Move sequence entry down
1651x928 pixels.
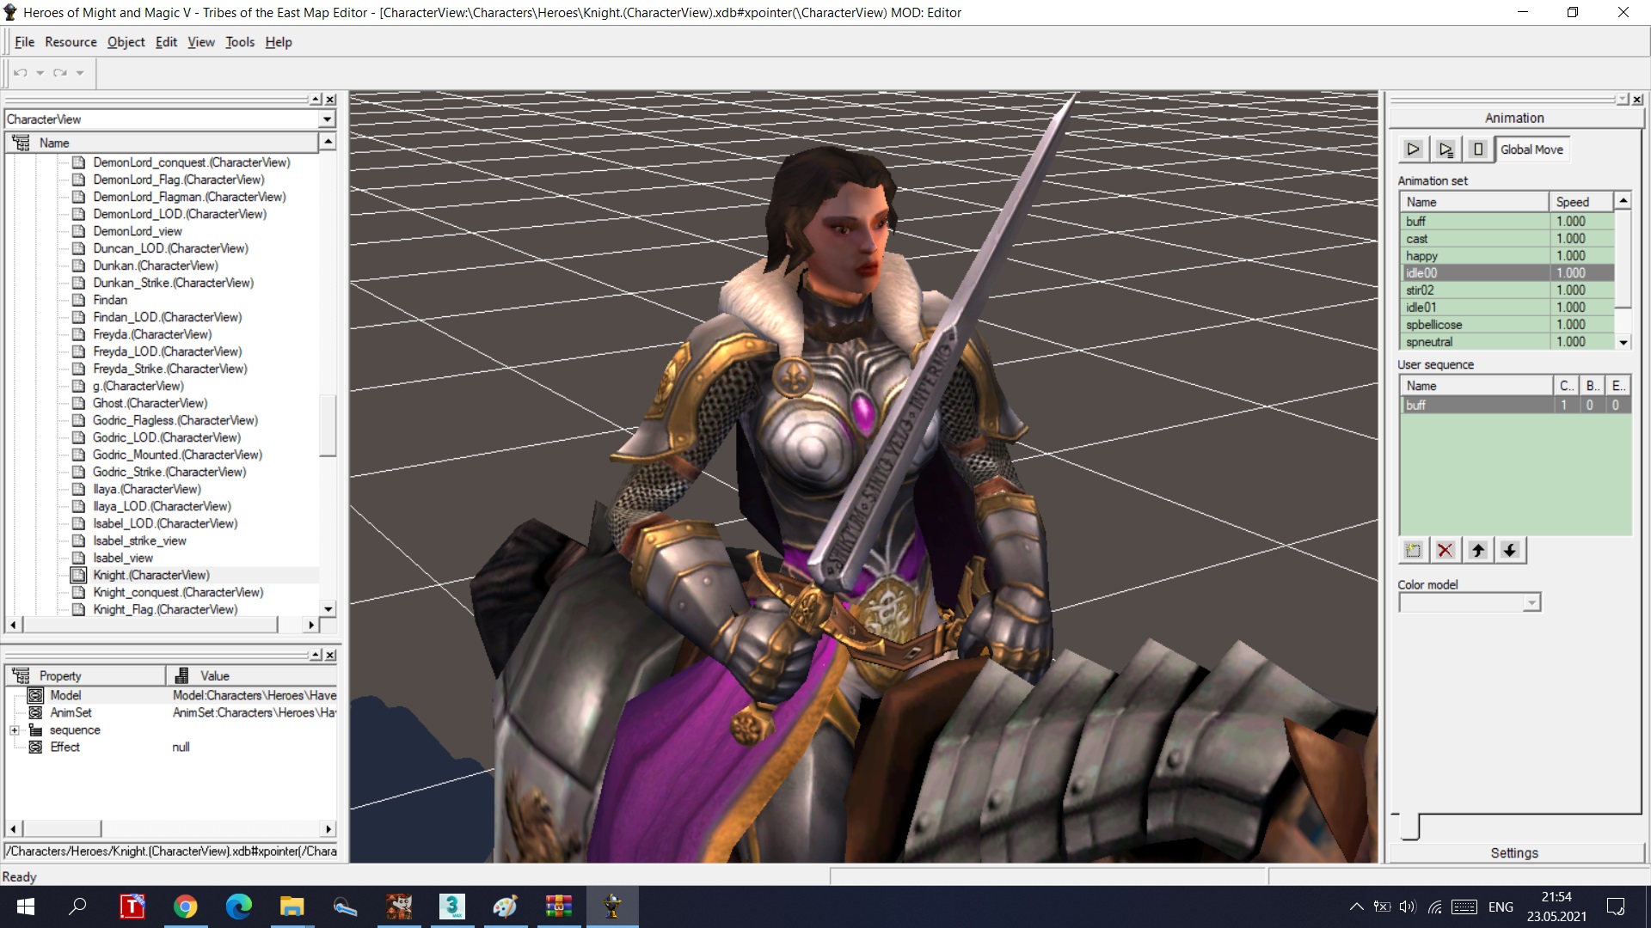1510,550
